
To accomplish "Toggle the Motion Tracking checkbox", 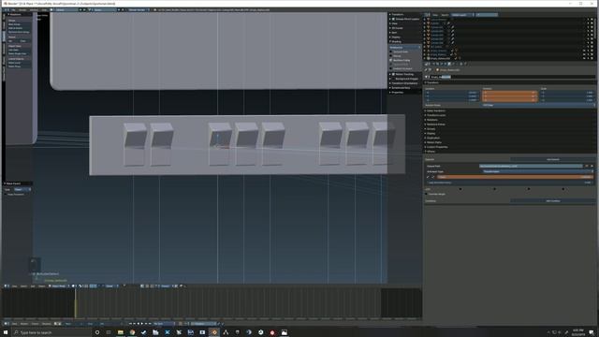I will pos(393,74).
